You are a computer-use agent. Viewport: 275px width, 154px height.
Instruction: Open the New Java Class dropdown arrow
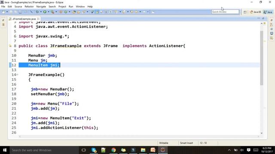pos(70,12)
